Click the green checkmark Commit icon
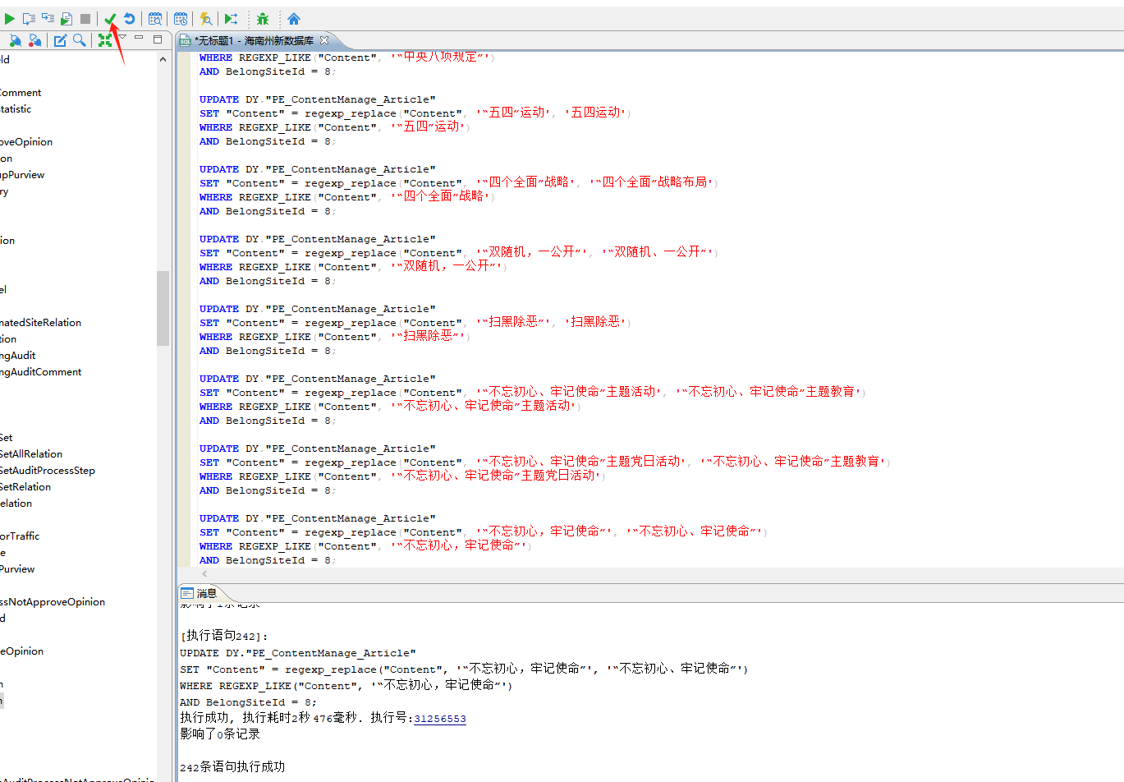The image size is (1124, 782). pyautogui.click(x=110, y=18)
